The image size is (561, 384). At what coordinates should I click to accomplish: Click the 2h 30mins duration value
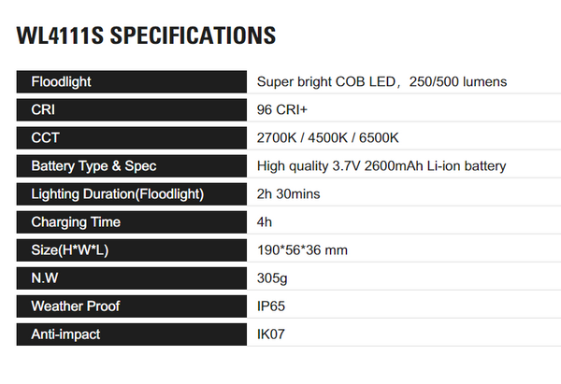coord(288,194)
